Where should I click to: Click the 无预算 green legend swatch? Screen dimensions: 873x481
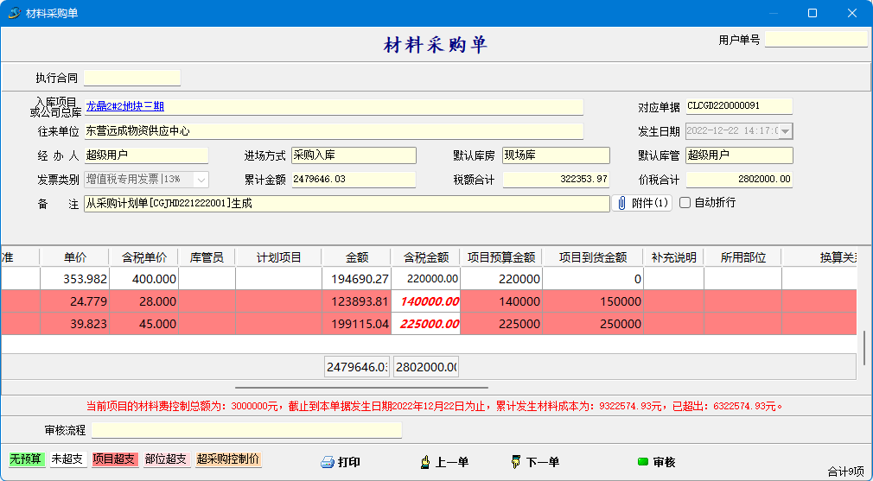tap(26, 459)
